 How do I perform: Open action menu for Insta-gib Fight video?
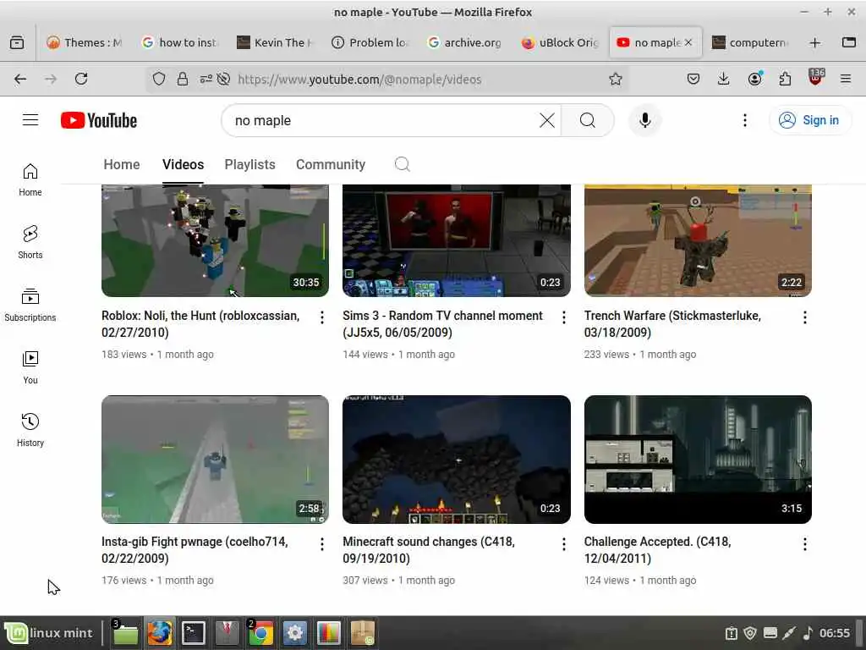322,544
